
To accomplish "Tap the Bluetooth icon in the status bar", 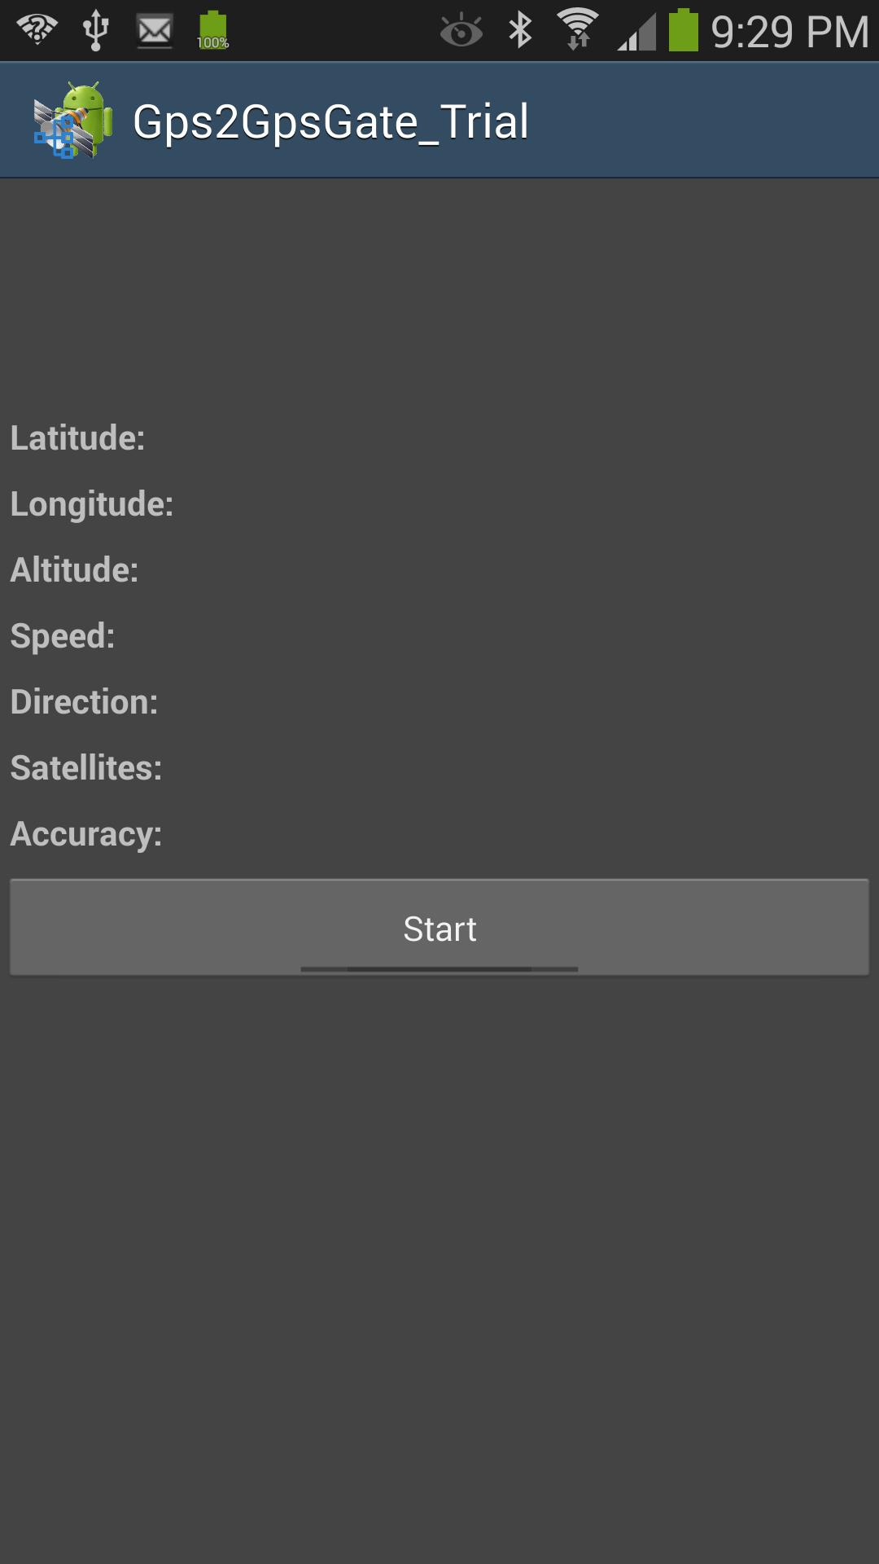I will coord(518,30).
